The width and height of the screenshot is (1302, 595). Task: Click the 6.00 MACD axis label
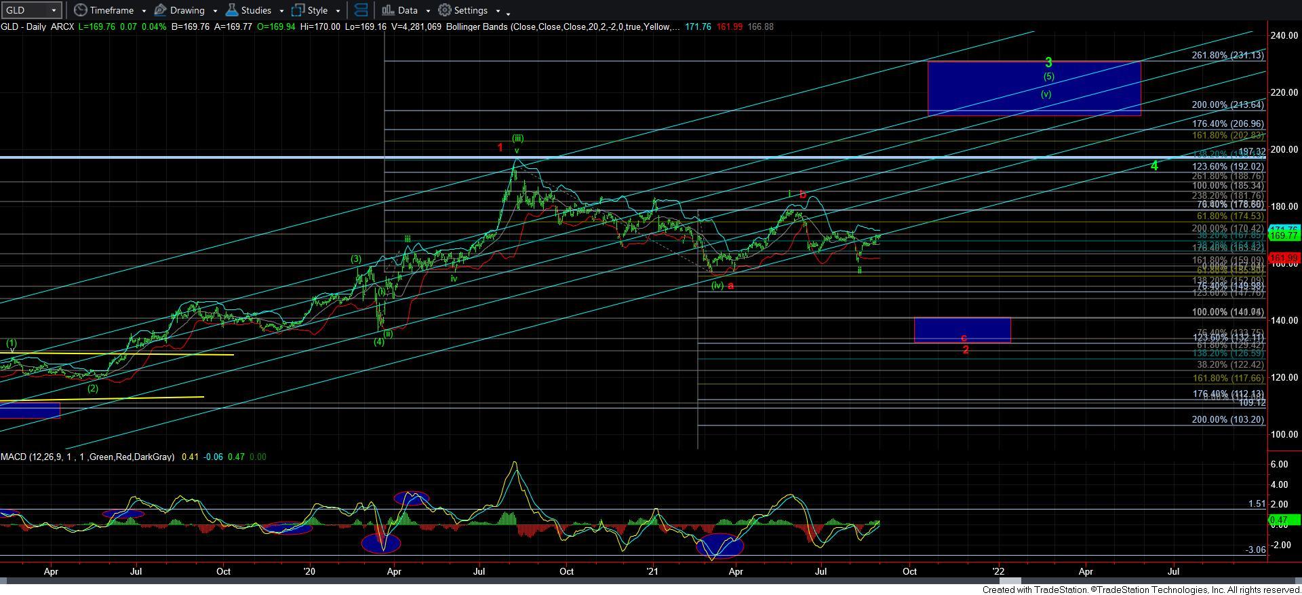click(x=1279, y=464)
